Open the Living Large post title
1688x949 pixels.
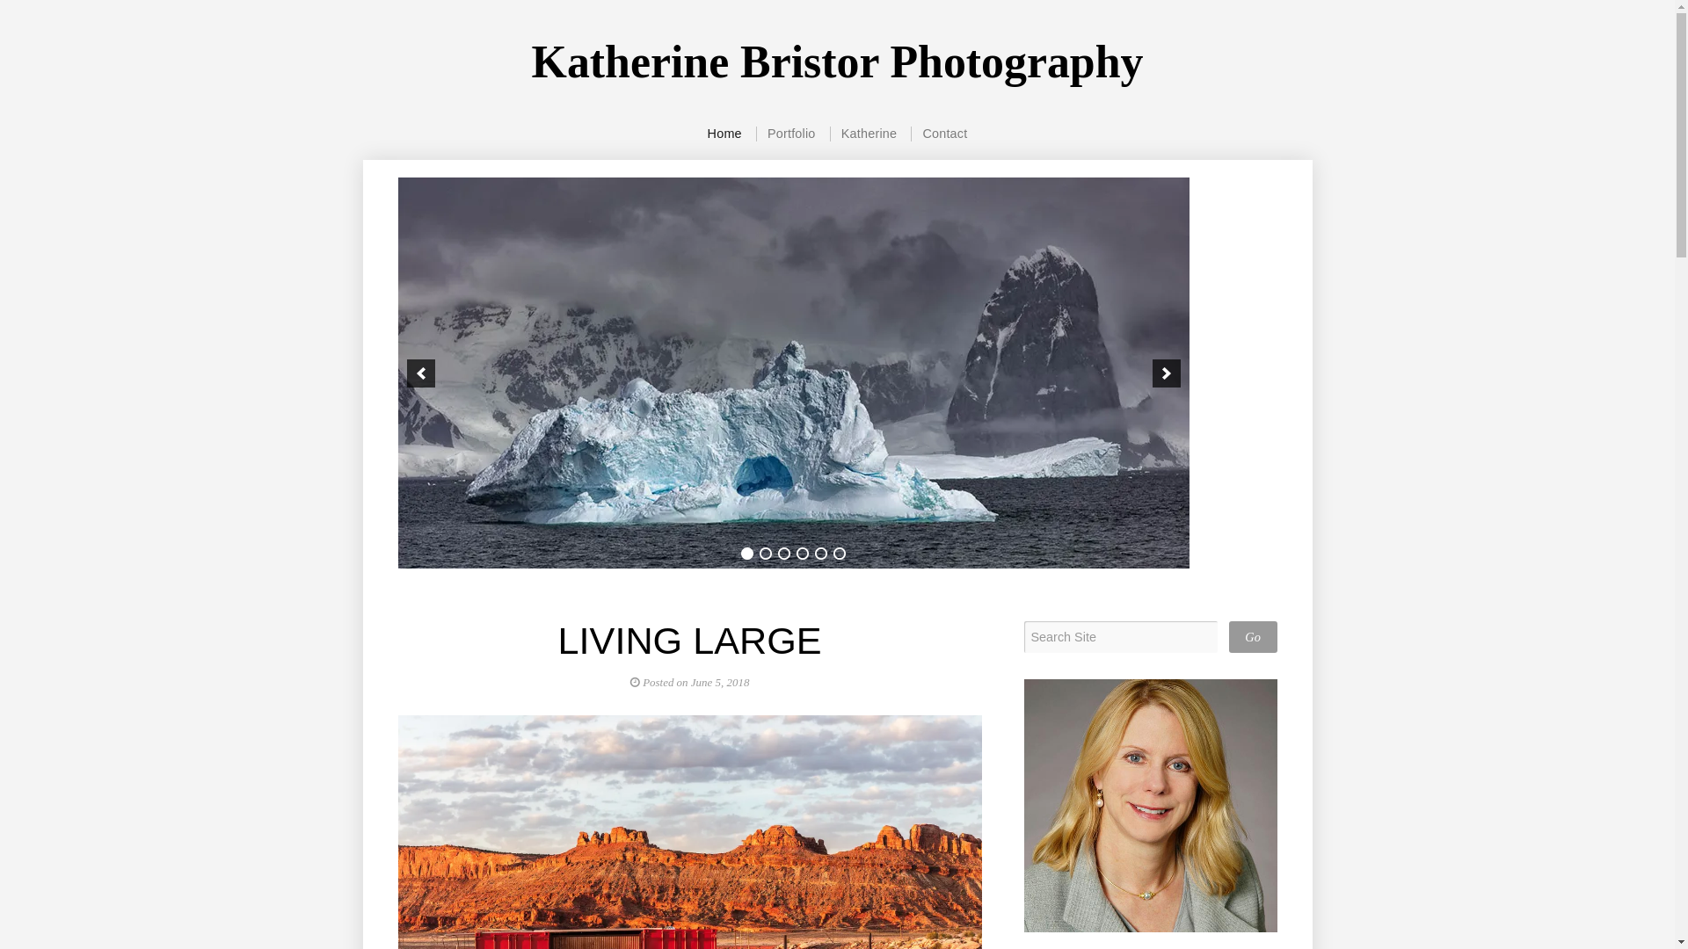[689, 641]
